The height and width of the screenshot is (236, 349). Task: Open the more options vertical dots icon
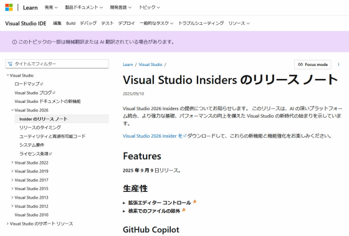pyautogui.click(x=338, y=65)
